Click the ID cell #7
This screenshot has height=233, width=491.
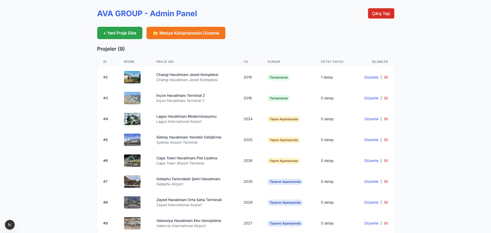click(x=105, y=182)
